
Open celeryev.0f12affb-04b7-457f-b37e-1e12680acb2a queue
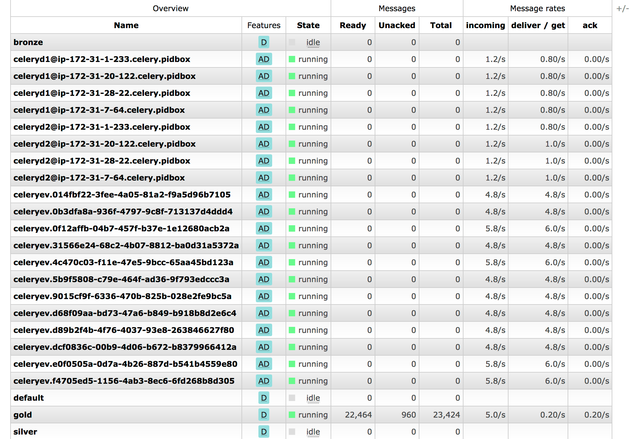tap(121, 228)
